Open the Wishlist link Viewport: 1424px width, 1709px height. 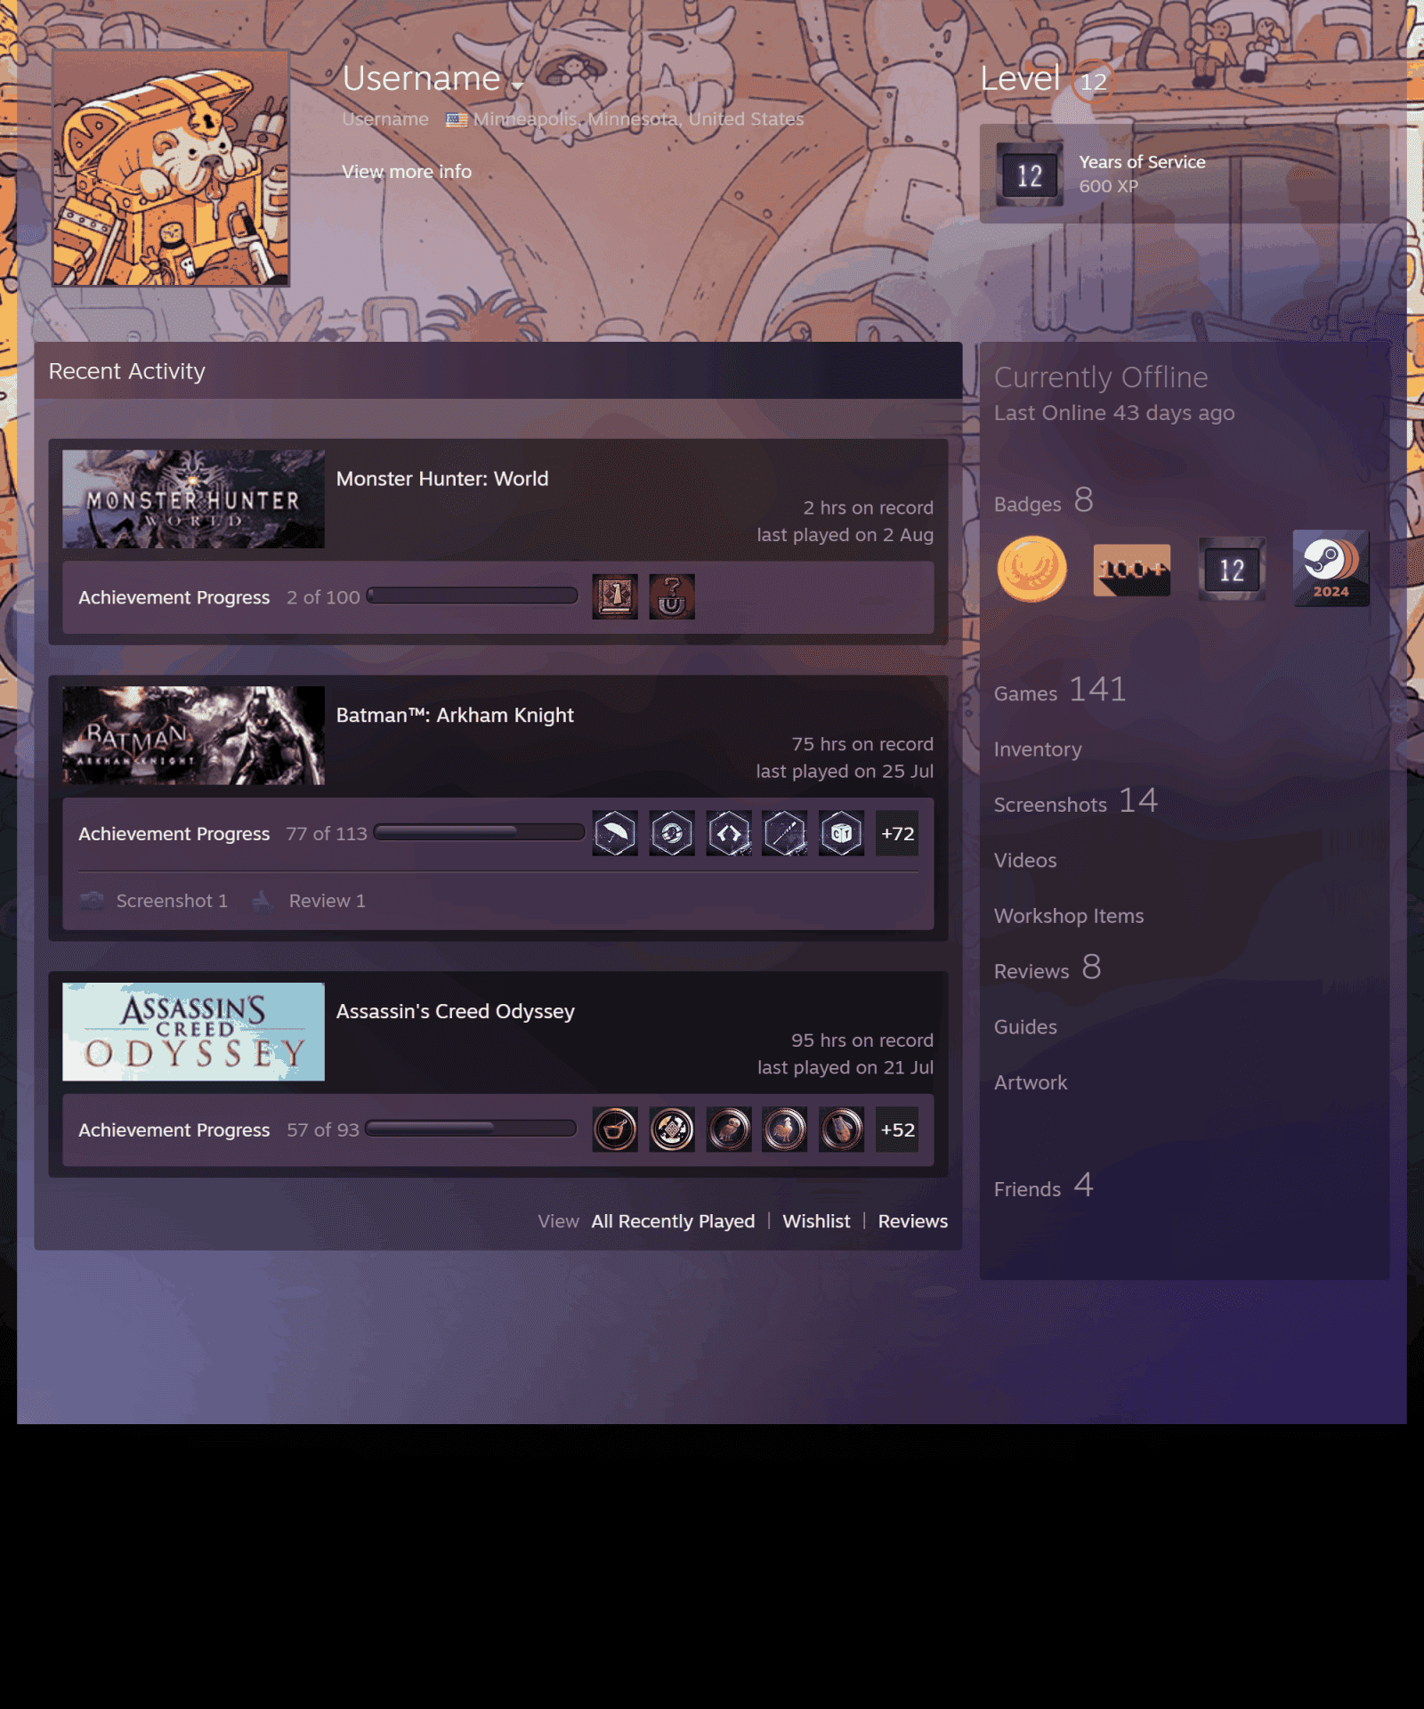[x=816, y=1221]
